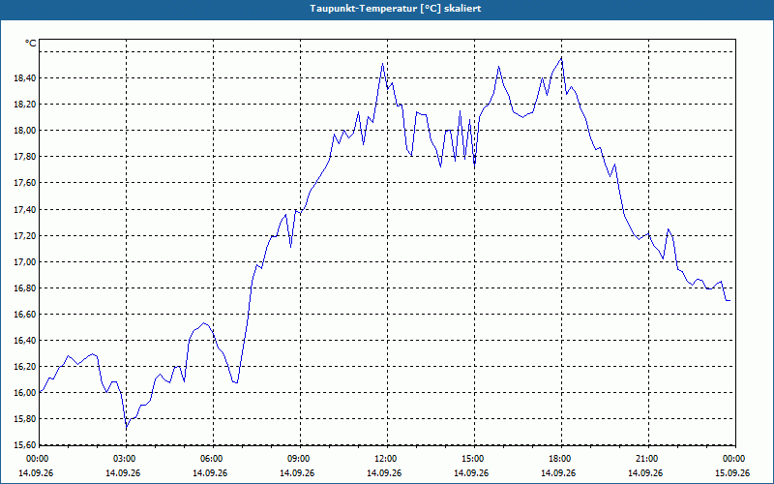Select the 15,60 y-axis label
Viewport: 774px width, 484px height.
(26, 445)
